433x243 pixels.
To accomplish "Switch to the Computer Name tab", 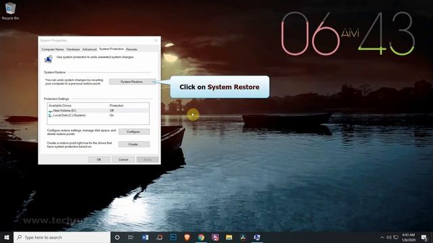I will [53, 49].
